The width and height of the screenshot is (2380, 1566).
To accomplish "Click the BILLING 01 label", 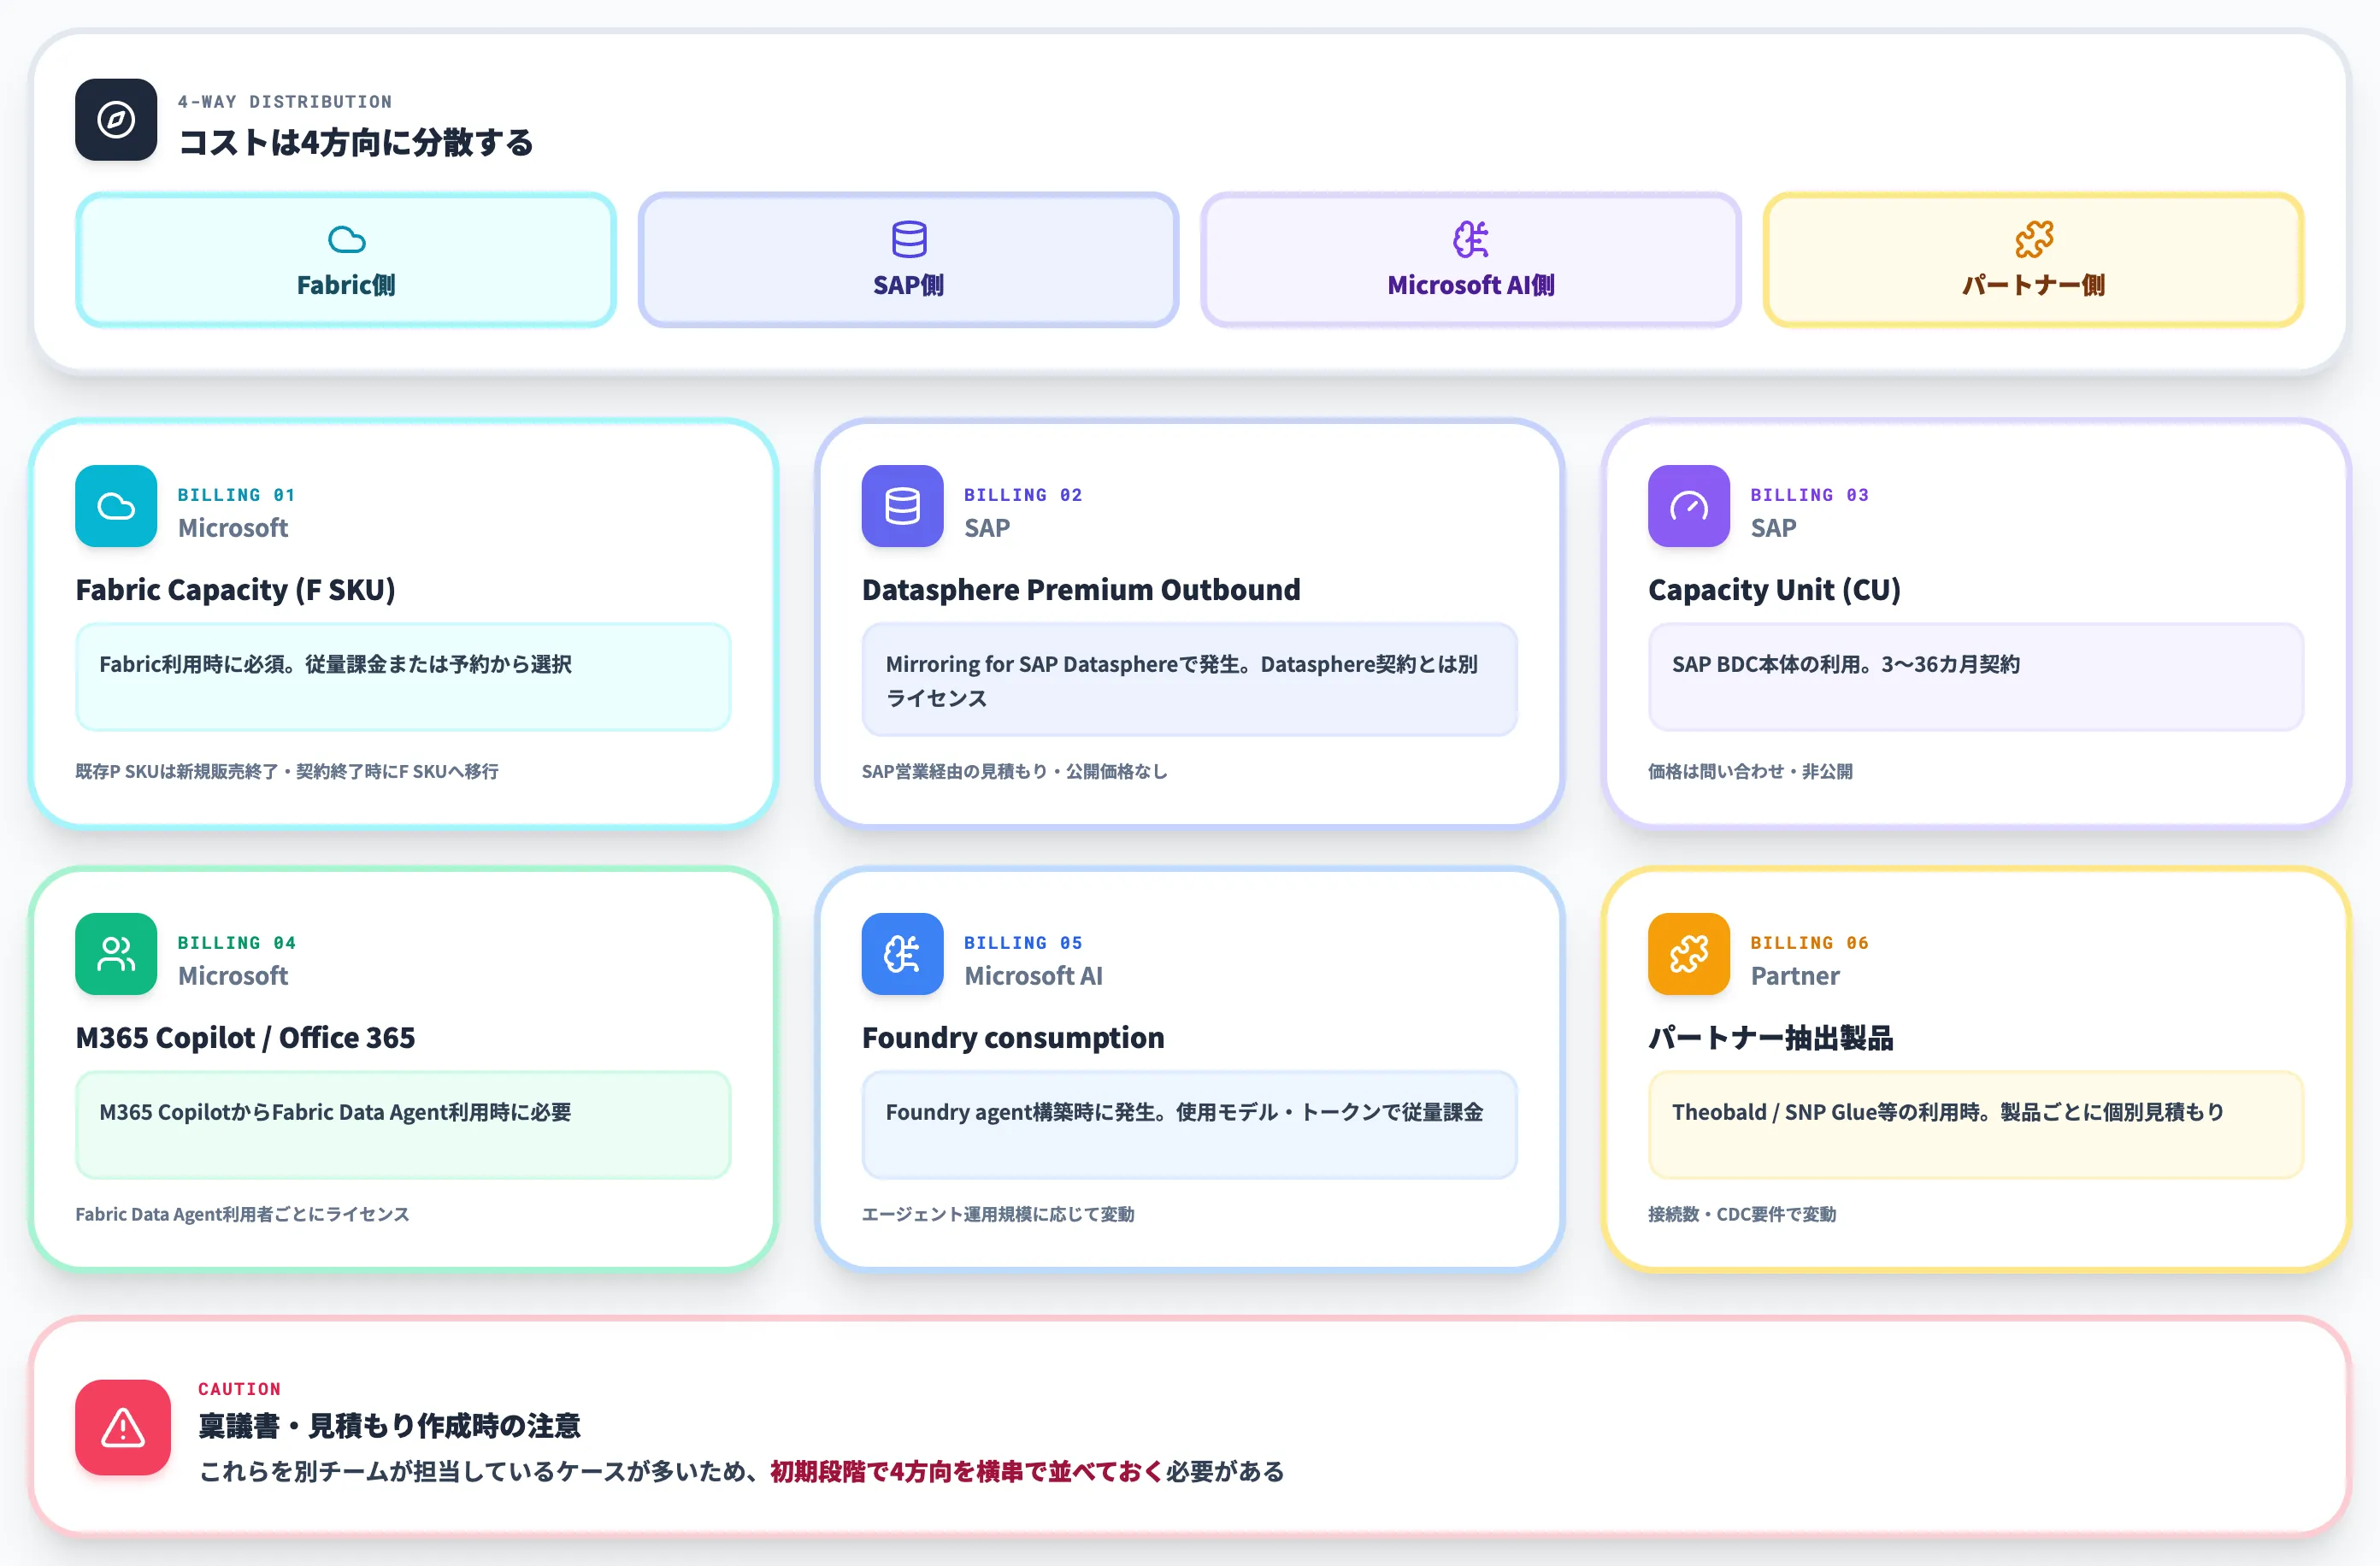I will (237, 495).
